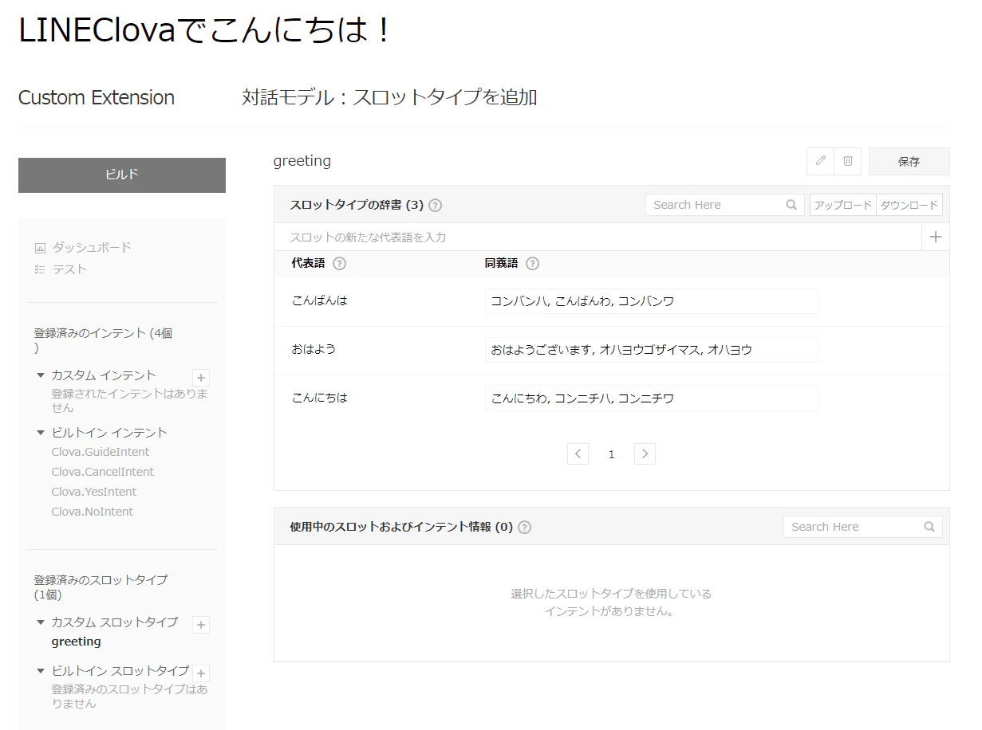Click the 保存 save button
This screenshot has height=730, width=982.
pos(909,161)
